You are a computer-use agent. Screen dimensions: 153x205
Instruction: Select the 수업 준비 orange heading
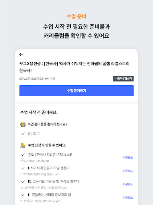click(76, 16)
